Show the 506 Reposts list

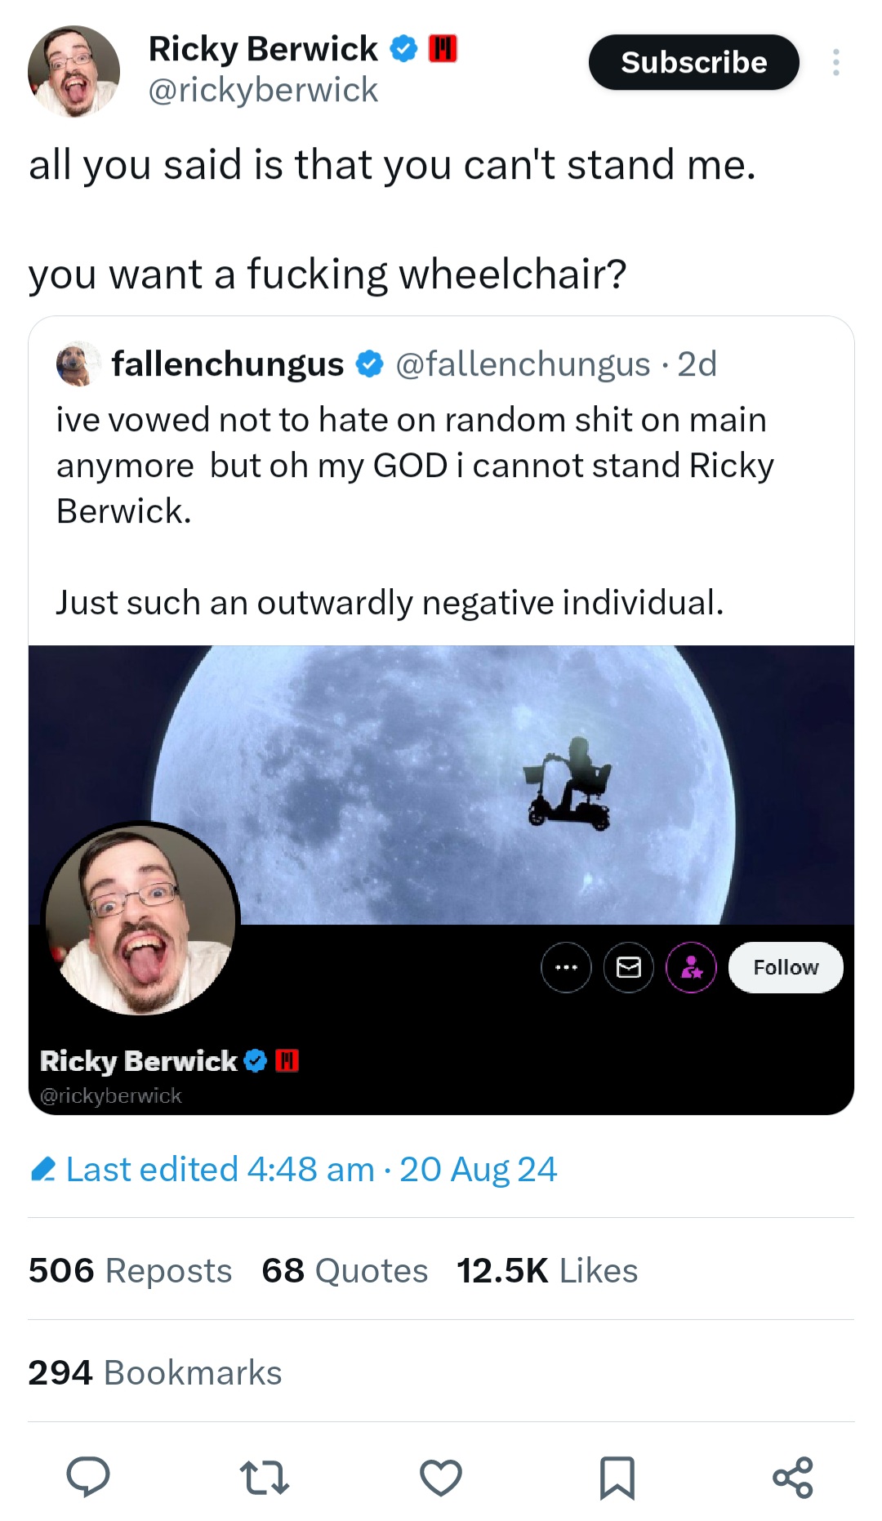point(131,1271)
